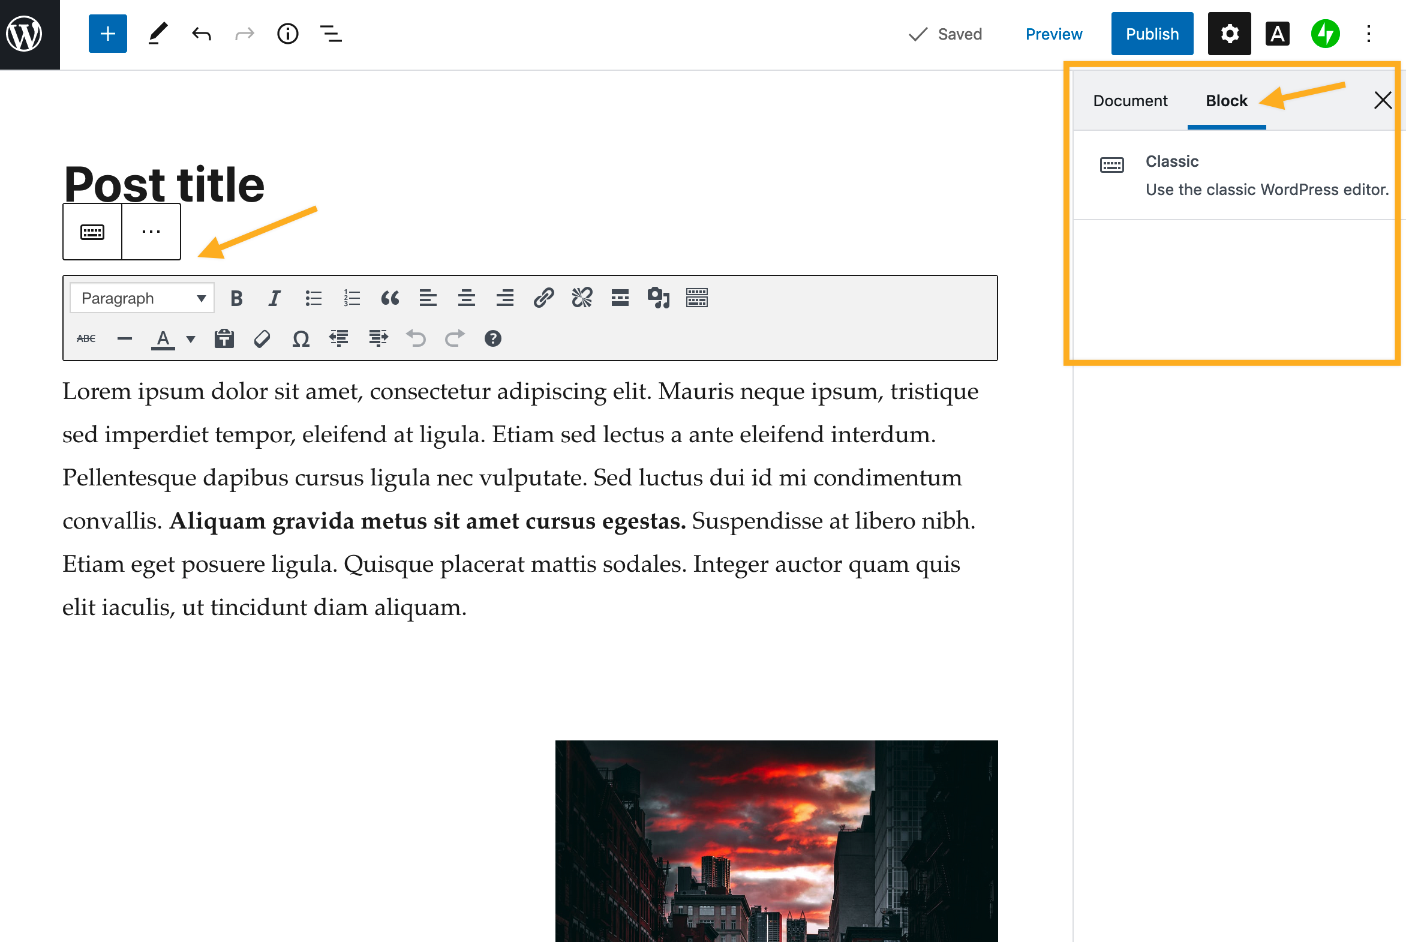The width and height of the screenshot is (1406, 942).
Task: Click the Insert/Edit link icon
Action: 543,299
